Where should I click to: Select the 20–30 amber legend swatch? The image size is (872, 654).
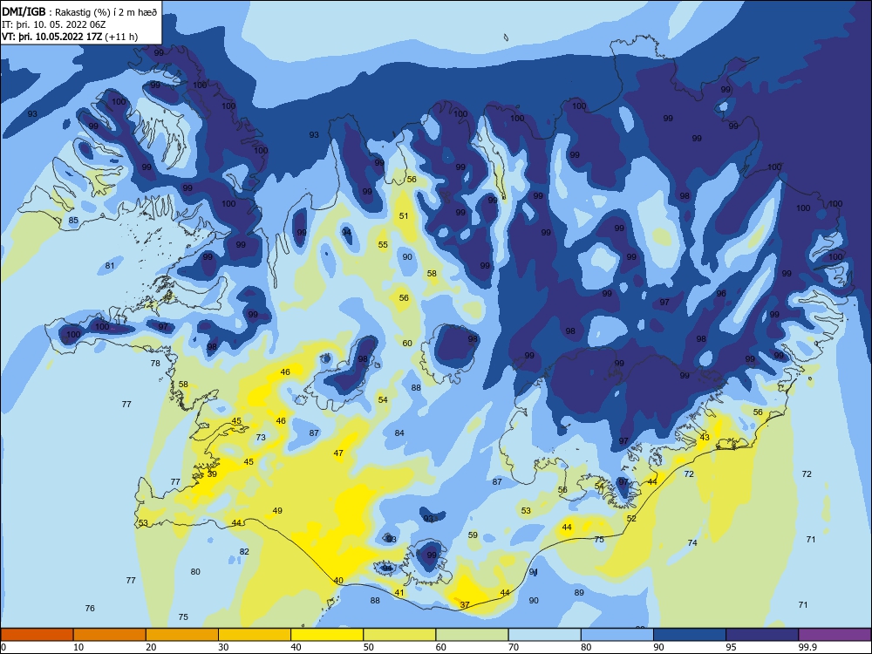click(x=182, y=635)
